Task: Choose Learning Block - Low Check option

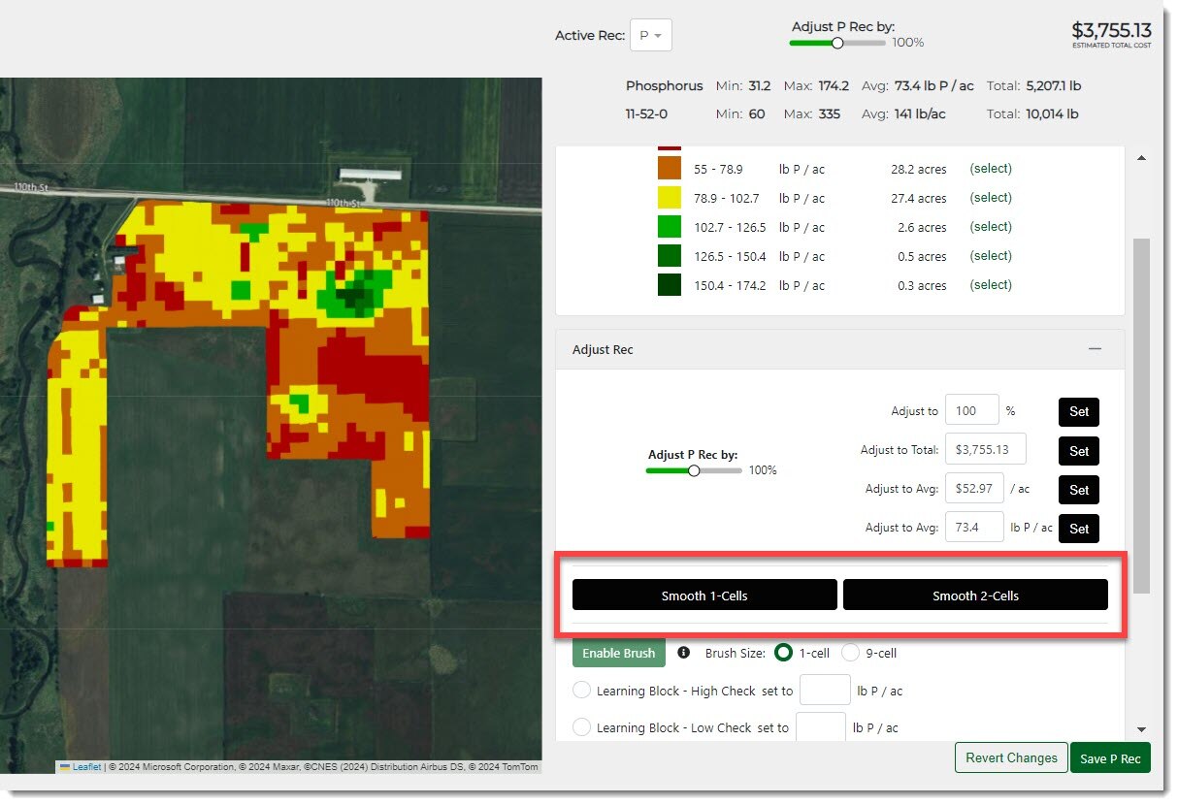Action: [x=582, y=727]
